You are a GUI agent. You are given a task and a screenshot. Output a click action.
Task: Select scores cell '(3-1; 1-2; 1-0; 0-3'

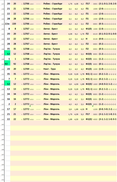click(108, 119)
